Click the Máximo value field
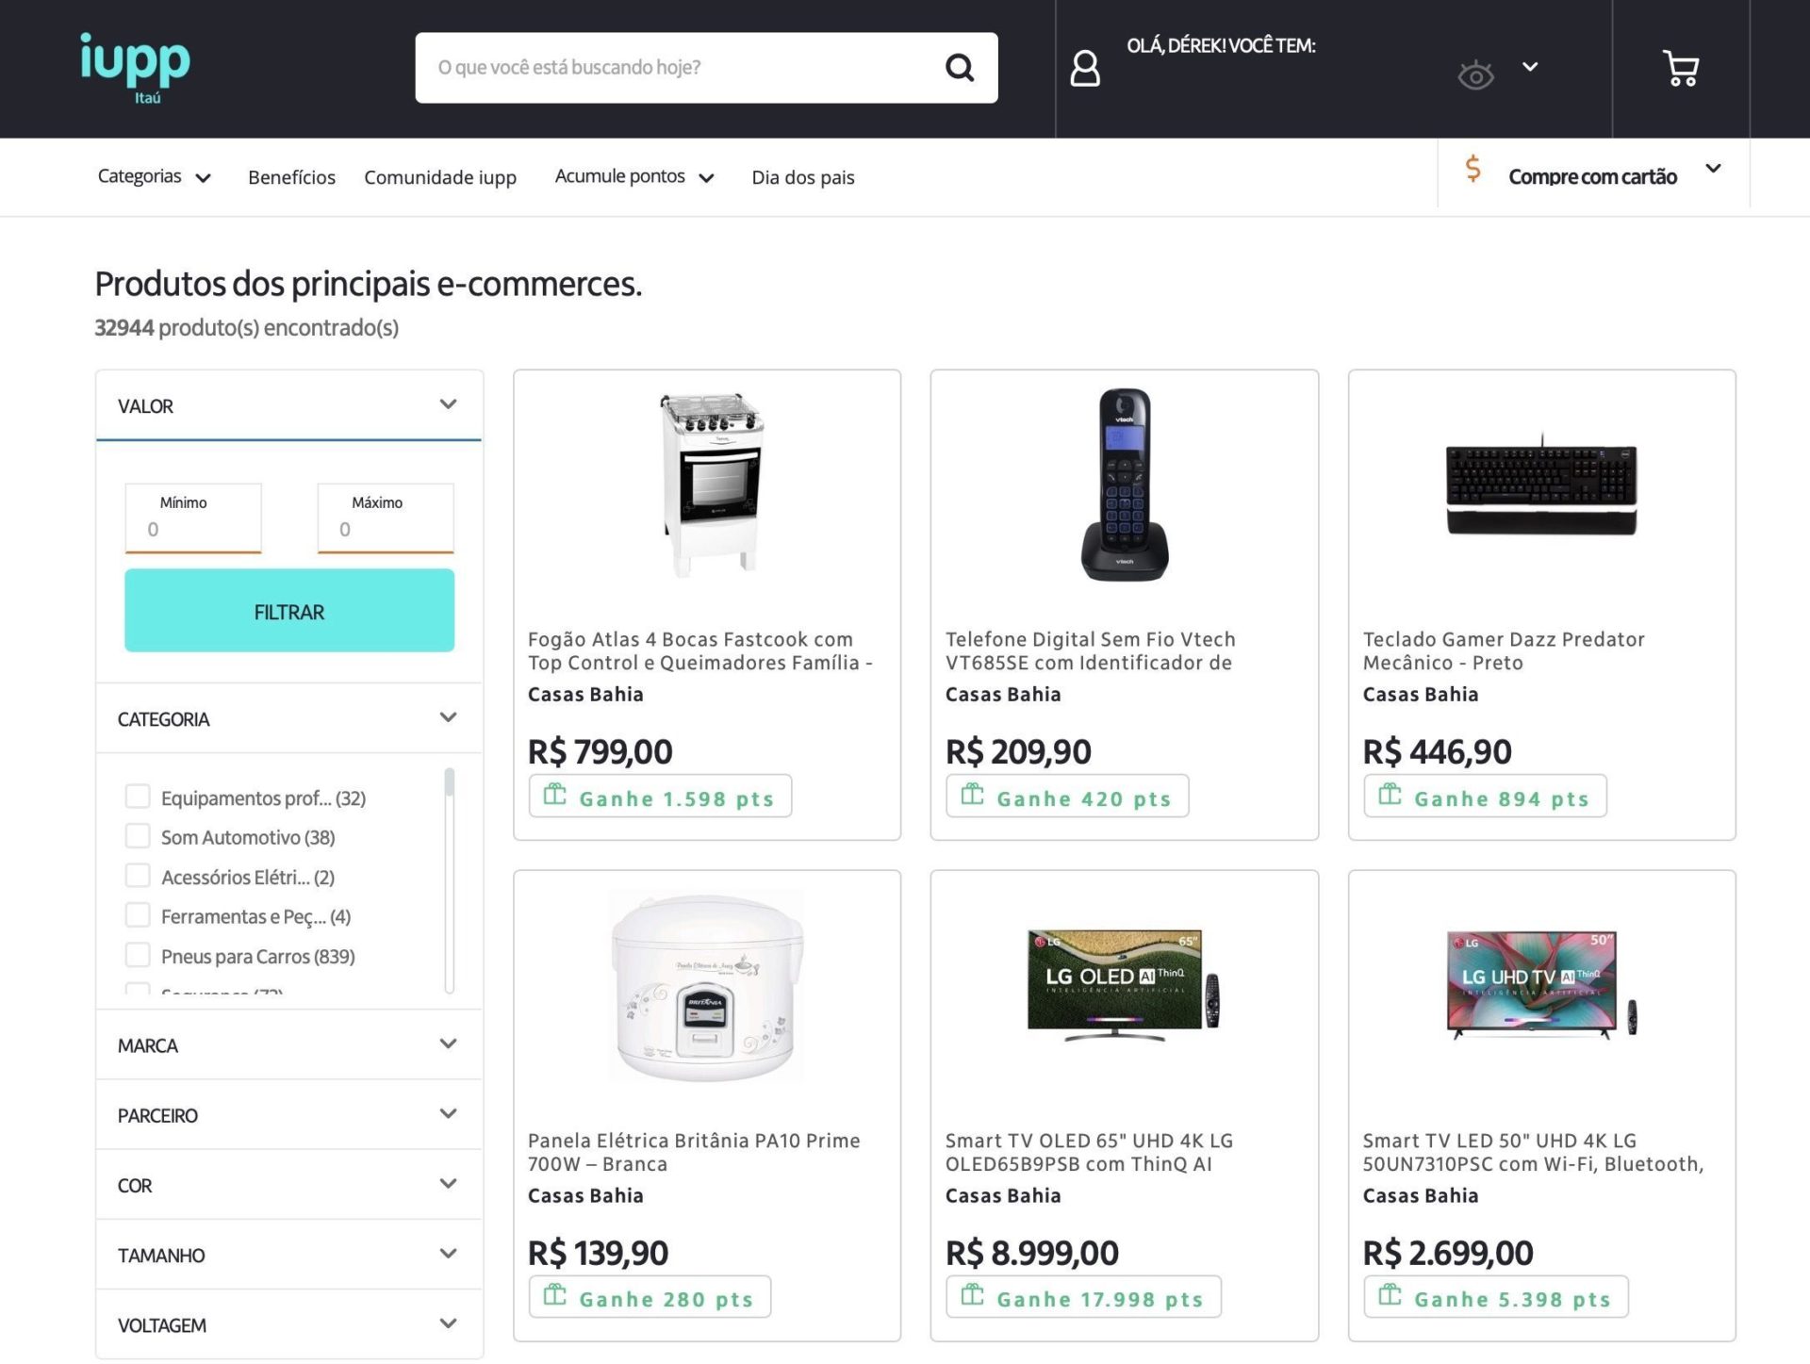 (x=386, y=518)
